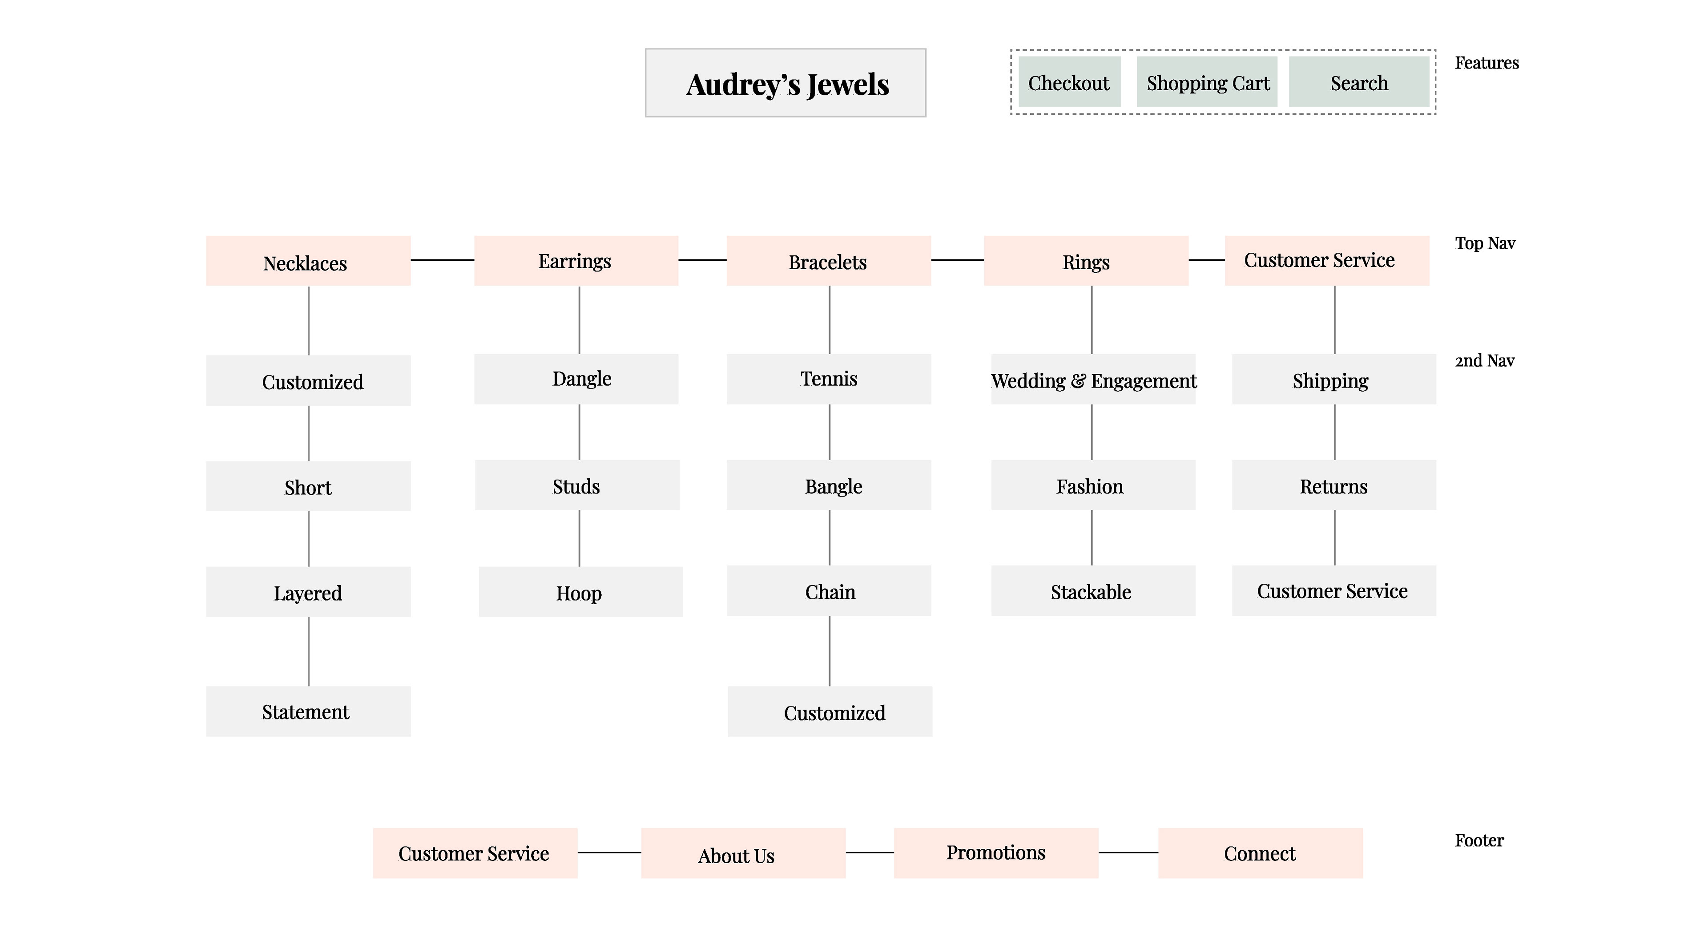
Task: Choose the Hoop earrings box
Action: (580, 592)
